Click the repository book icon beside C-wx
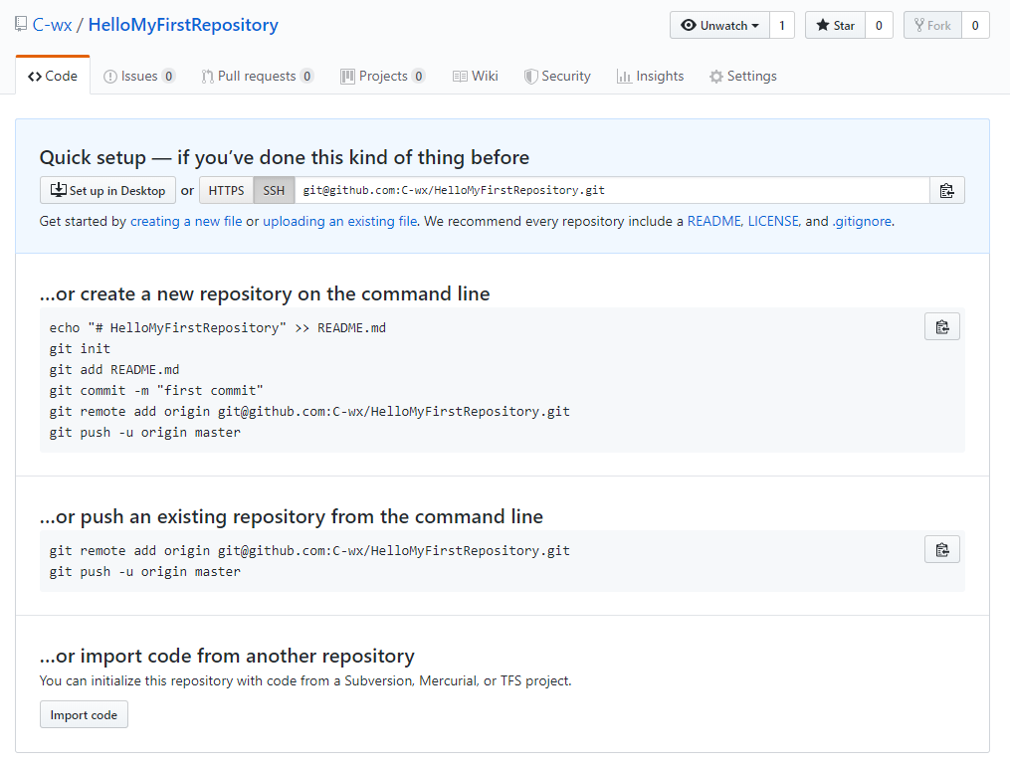Viewport: 1010px width, 766px height. (x=21, y=25)
